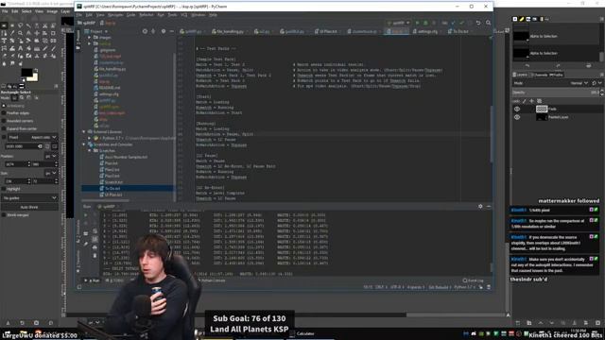Open PyCharm Navigate menu
This screenshot has height=340, width=605.
pyautogui.click(x=115, y=15)
